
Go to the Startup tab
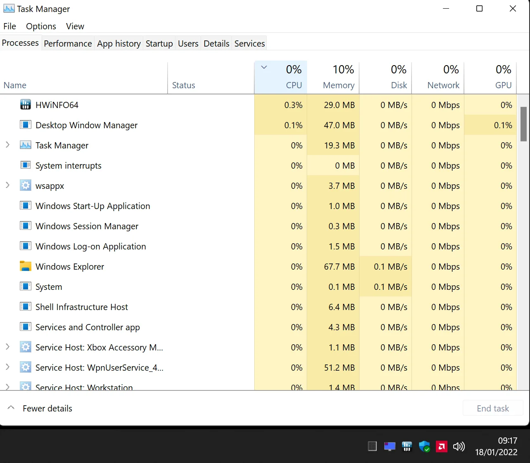pyautogui.click(x=159, y=44)
